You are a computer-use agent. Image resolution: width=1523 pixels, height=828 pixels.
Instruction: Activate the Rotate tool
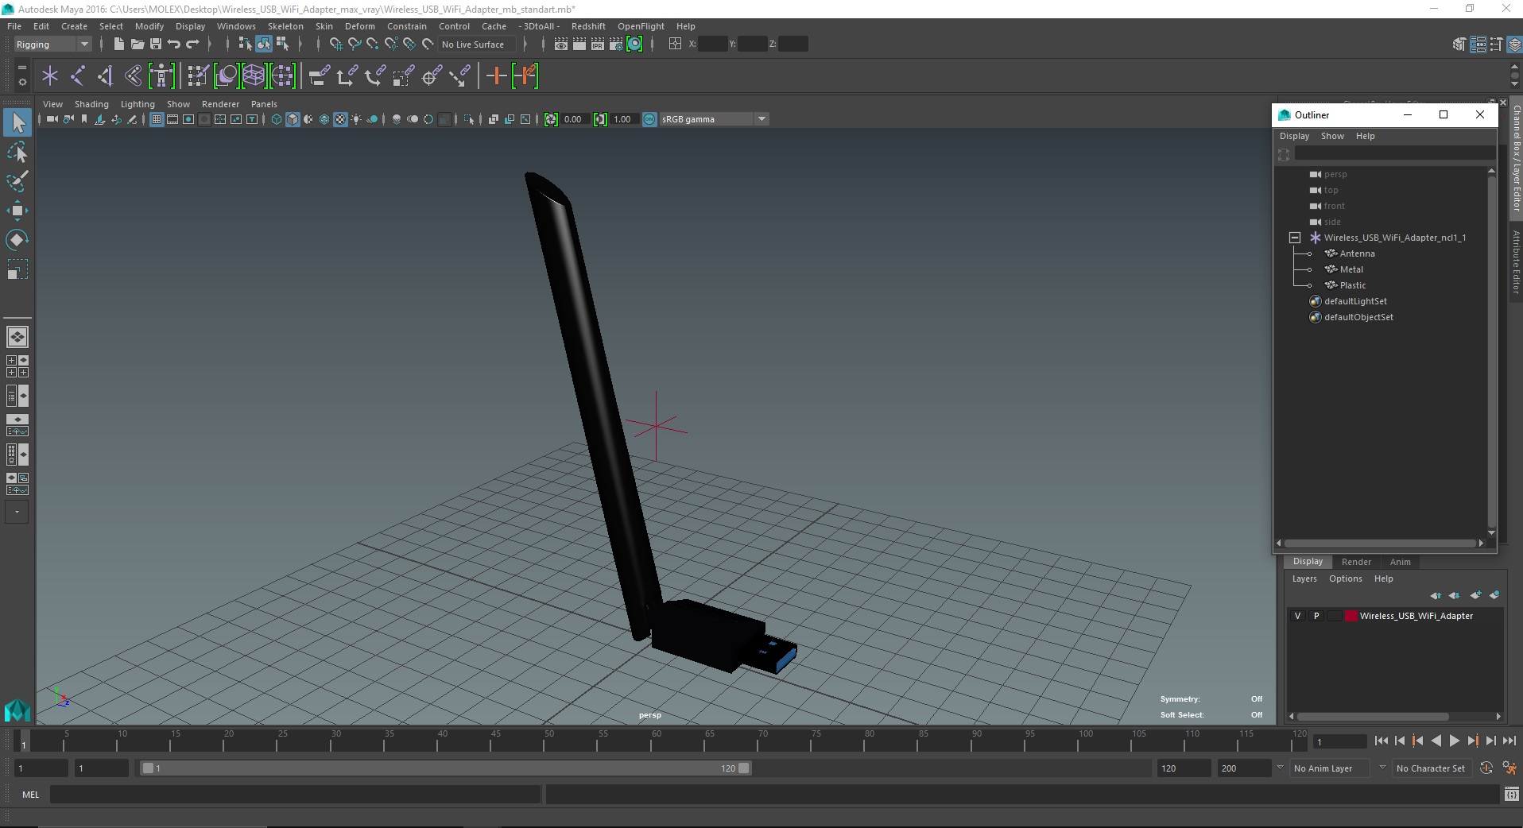[x=17, y=240]
